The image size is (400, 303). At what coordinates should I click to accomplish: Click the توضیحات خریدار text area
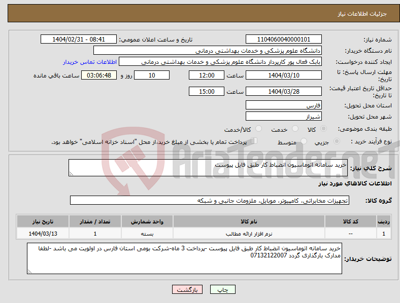184,258
